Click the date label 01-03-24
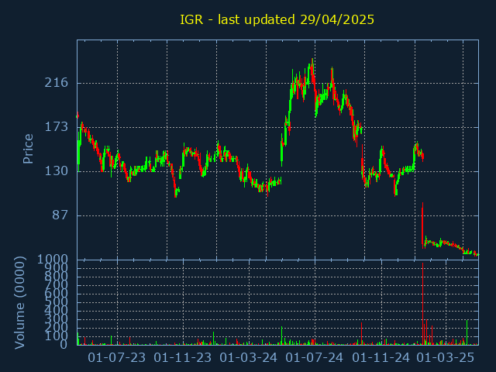496x372 pixels. coord(248,358)
